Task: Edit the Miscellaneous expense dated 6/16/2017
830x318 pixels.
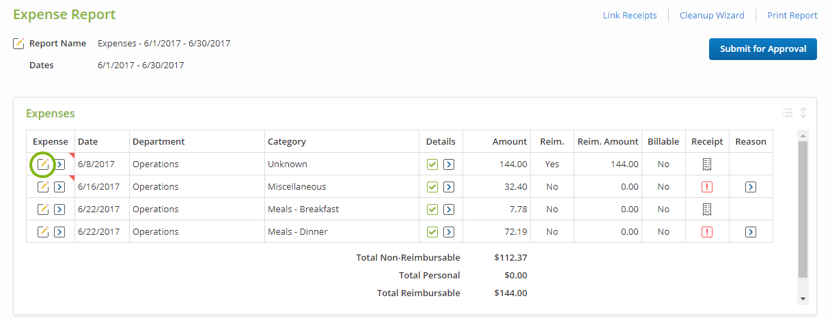Action: 43,187
